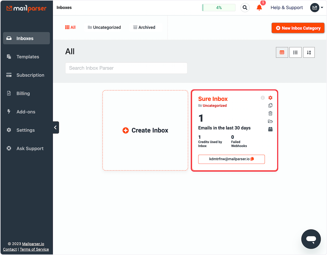Archive the Sure Inbox with the box icon
The width and height of the screenshot is (327, 255).
point(270,129)
